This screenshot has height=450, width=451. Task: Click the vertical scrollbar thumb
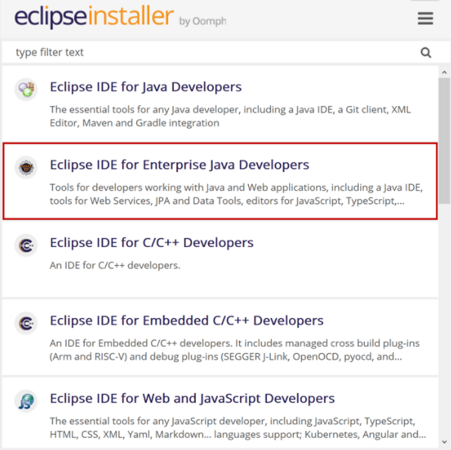coord(444,140)
